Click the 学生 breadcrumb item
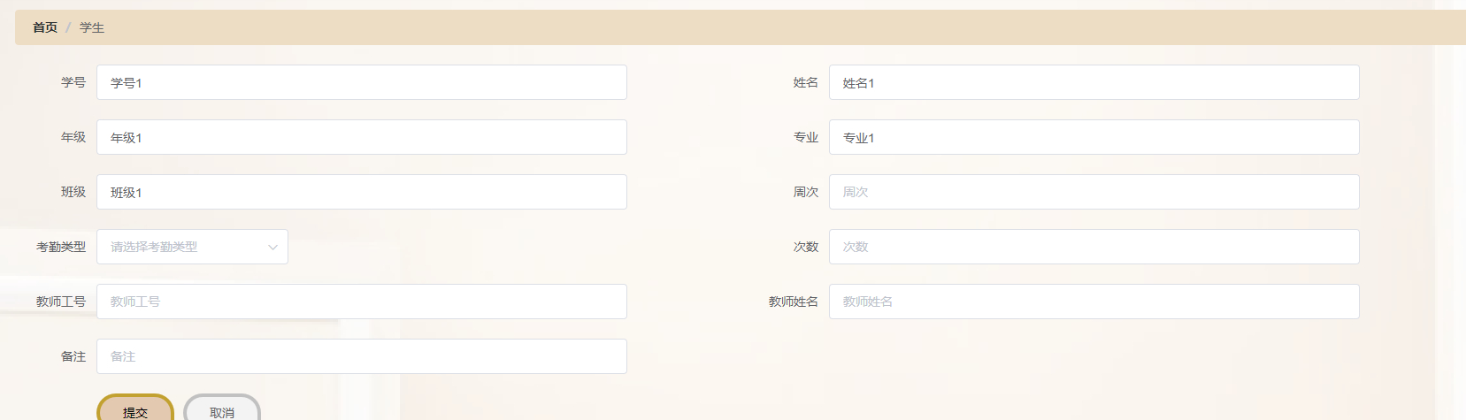Image resolution: width=1466 pixels, height=420 pixels. click(92, 27)
